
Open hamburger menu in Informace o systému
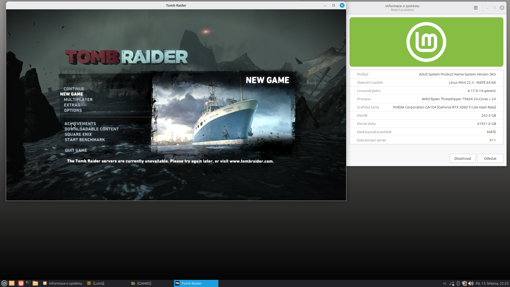[476, 8]
